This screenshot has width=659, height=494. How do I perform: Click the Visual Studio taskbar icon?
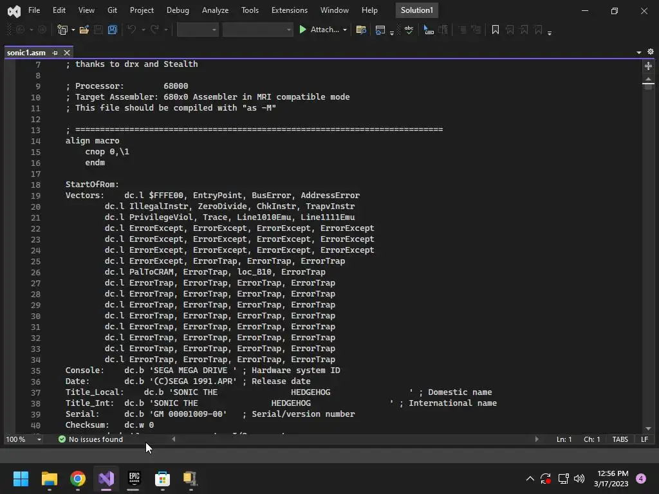coord(106,479)
